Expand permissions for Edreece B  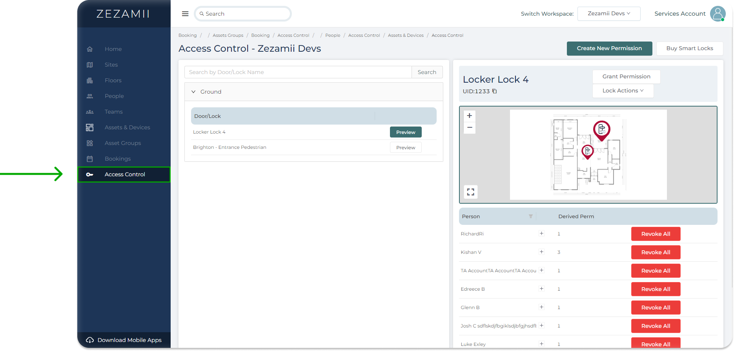click(x=541, y=289)
